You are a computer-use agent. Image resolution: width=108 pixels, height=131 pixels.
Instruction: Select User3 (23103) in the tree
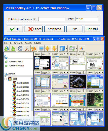pos(23,91)
